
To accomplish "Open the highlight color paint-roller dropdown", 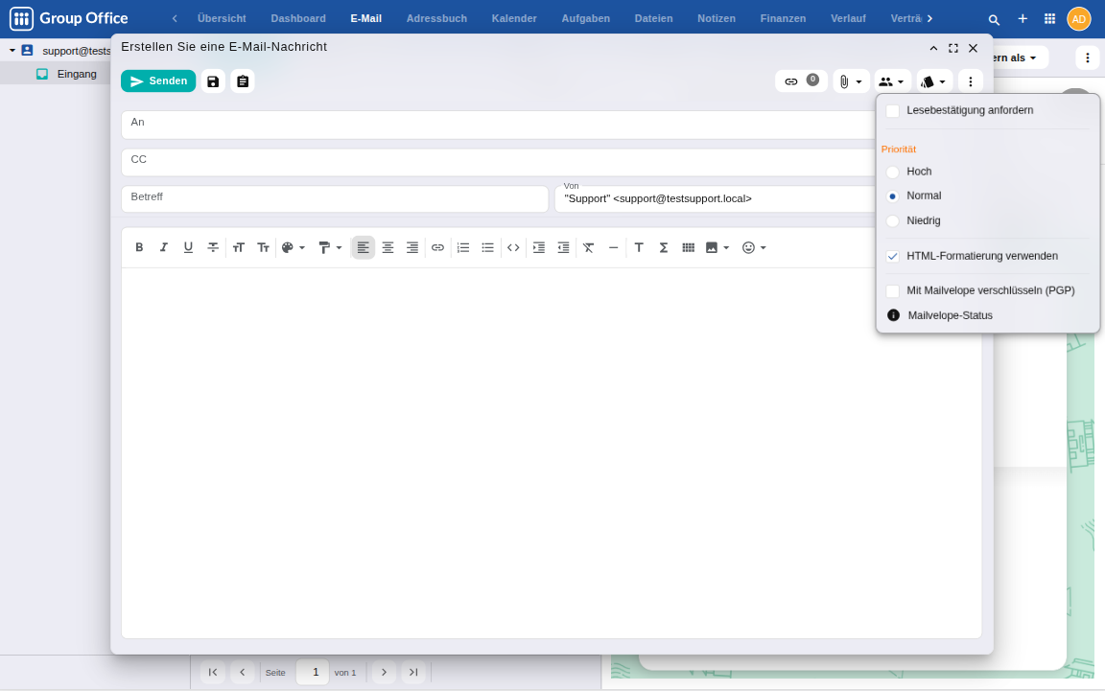I will pyautogui.click(x=330, y=247).
